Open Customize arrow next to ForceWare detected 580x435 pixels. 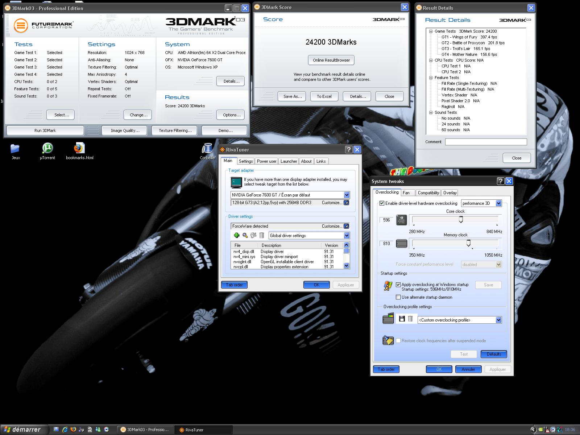[346, 226]
